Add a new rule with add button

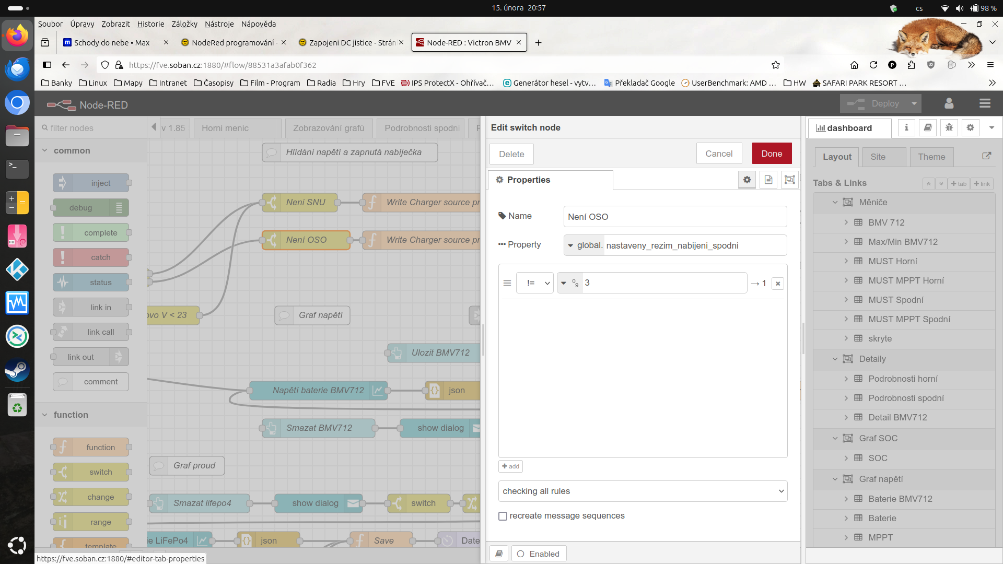click(x=510, y=466)
